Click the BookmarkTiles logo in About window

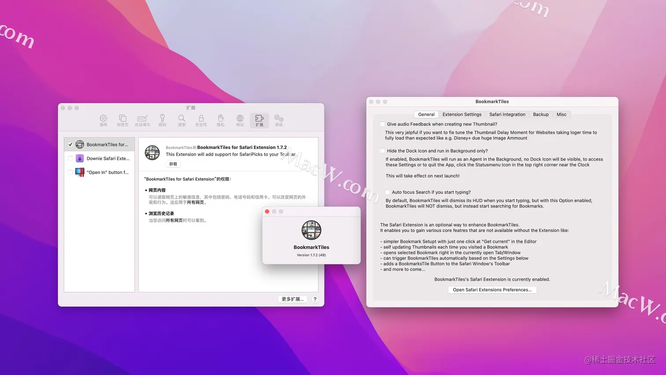[x=311, y=230]
